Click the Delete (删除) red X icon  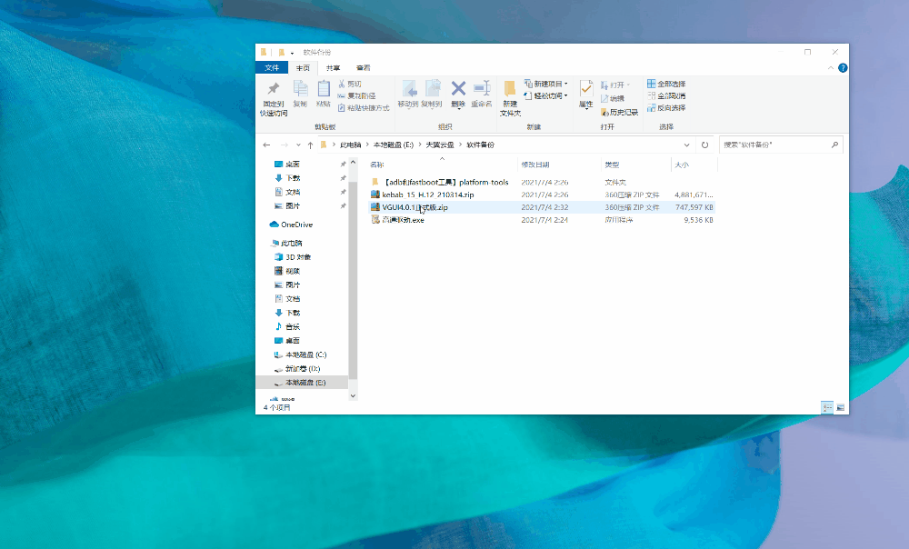point(458,89)
